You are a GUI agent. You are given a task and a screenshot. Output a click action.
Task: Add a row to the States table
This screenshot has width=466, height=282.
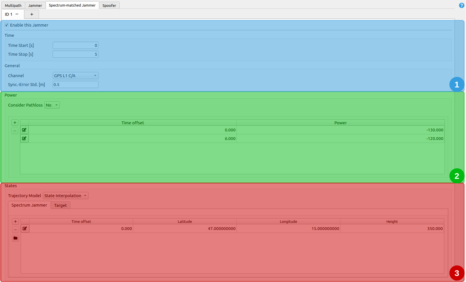click(x=15, y=221)
